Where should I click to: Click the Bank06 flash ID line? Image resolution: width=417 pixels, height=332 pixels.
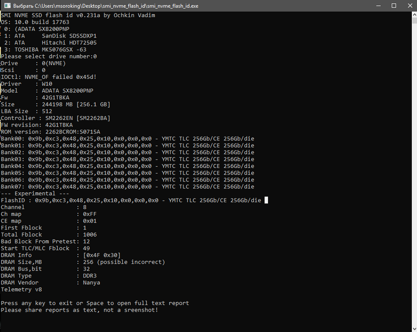[128, 180]
